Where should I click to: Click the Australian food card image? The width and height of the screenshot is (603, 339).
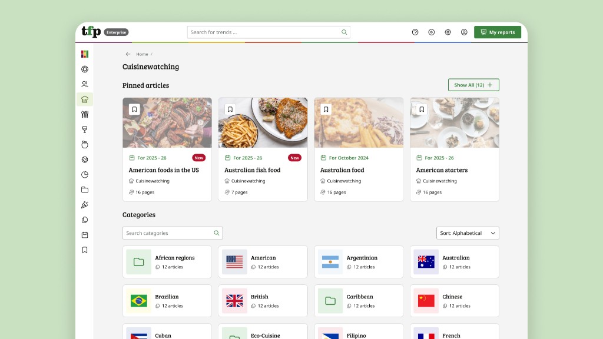(359, 122)
